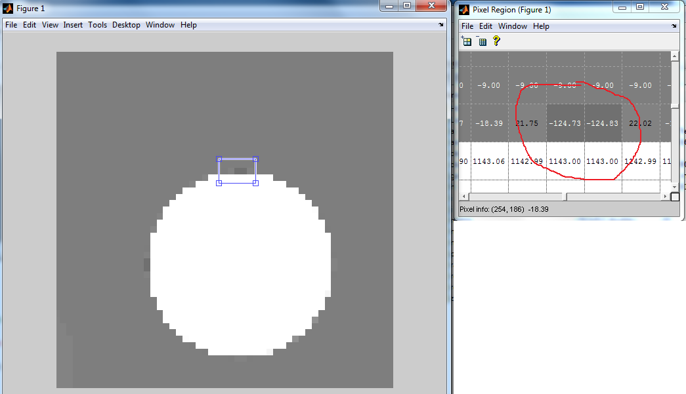Open the Desktop menu in Figure 1
Screen dimensions: 686x394
126,25
